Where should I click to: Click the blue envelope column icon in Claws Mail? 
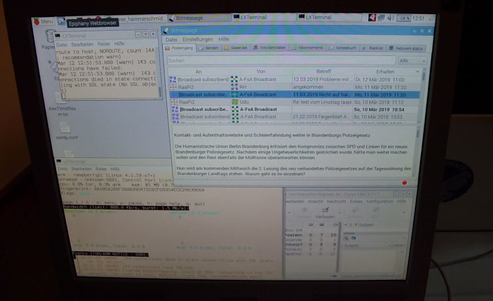[x=322, y=225]
